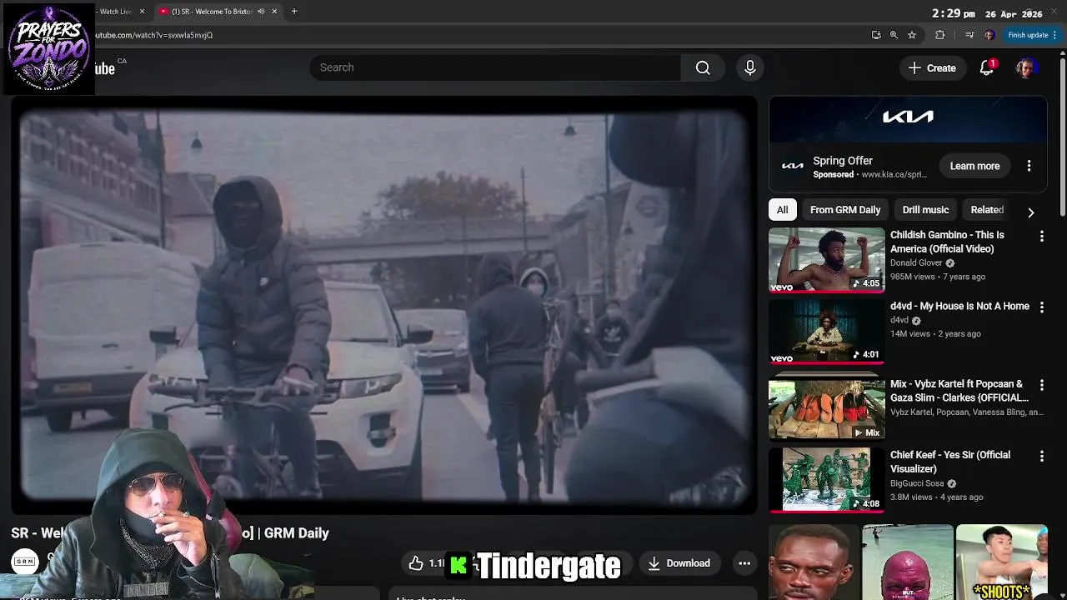The image size is (1067, 600).
Task: Bookmark this page with the star icon
Action: pyautogui.click(x=912, y=35)
